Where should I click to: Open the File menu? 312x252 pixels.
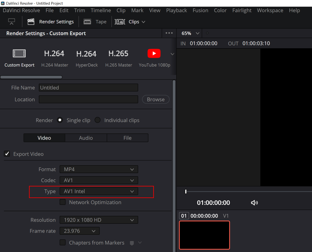tap(50, 10)
